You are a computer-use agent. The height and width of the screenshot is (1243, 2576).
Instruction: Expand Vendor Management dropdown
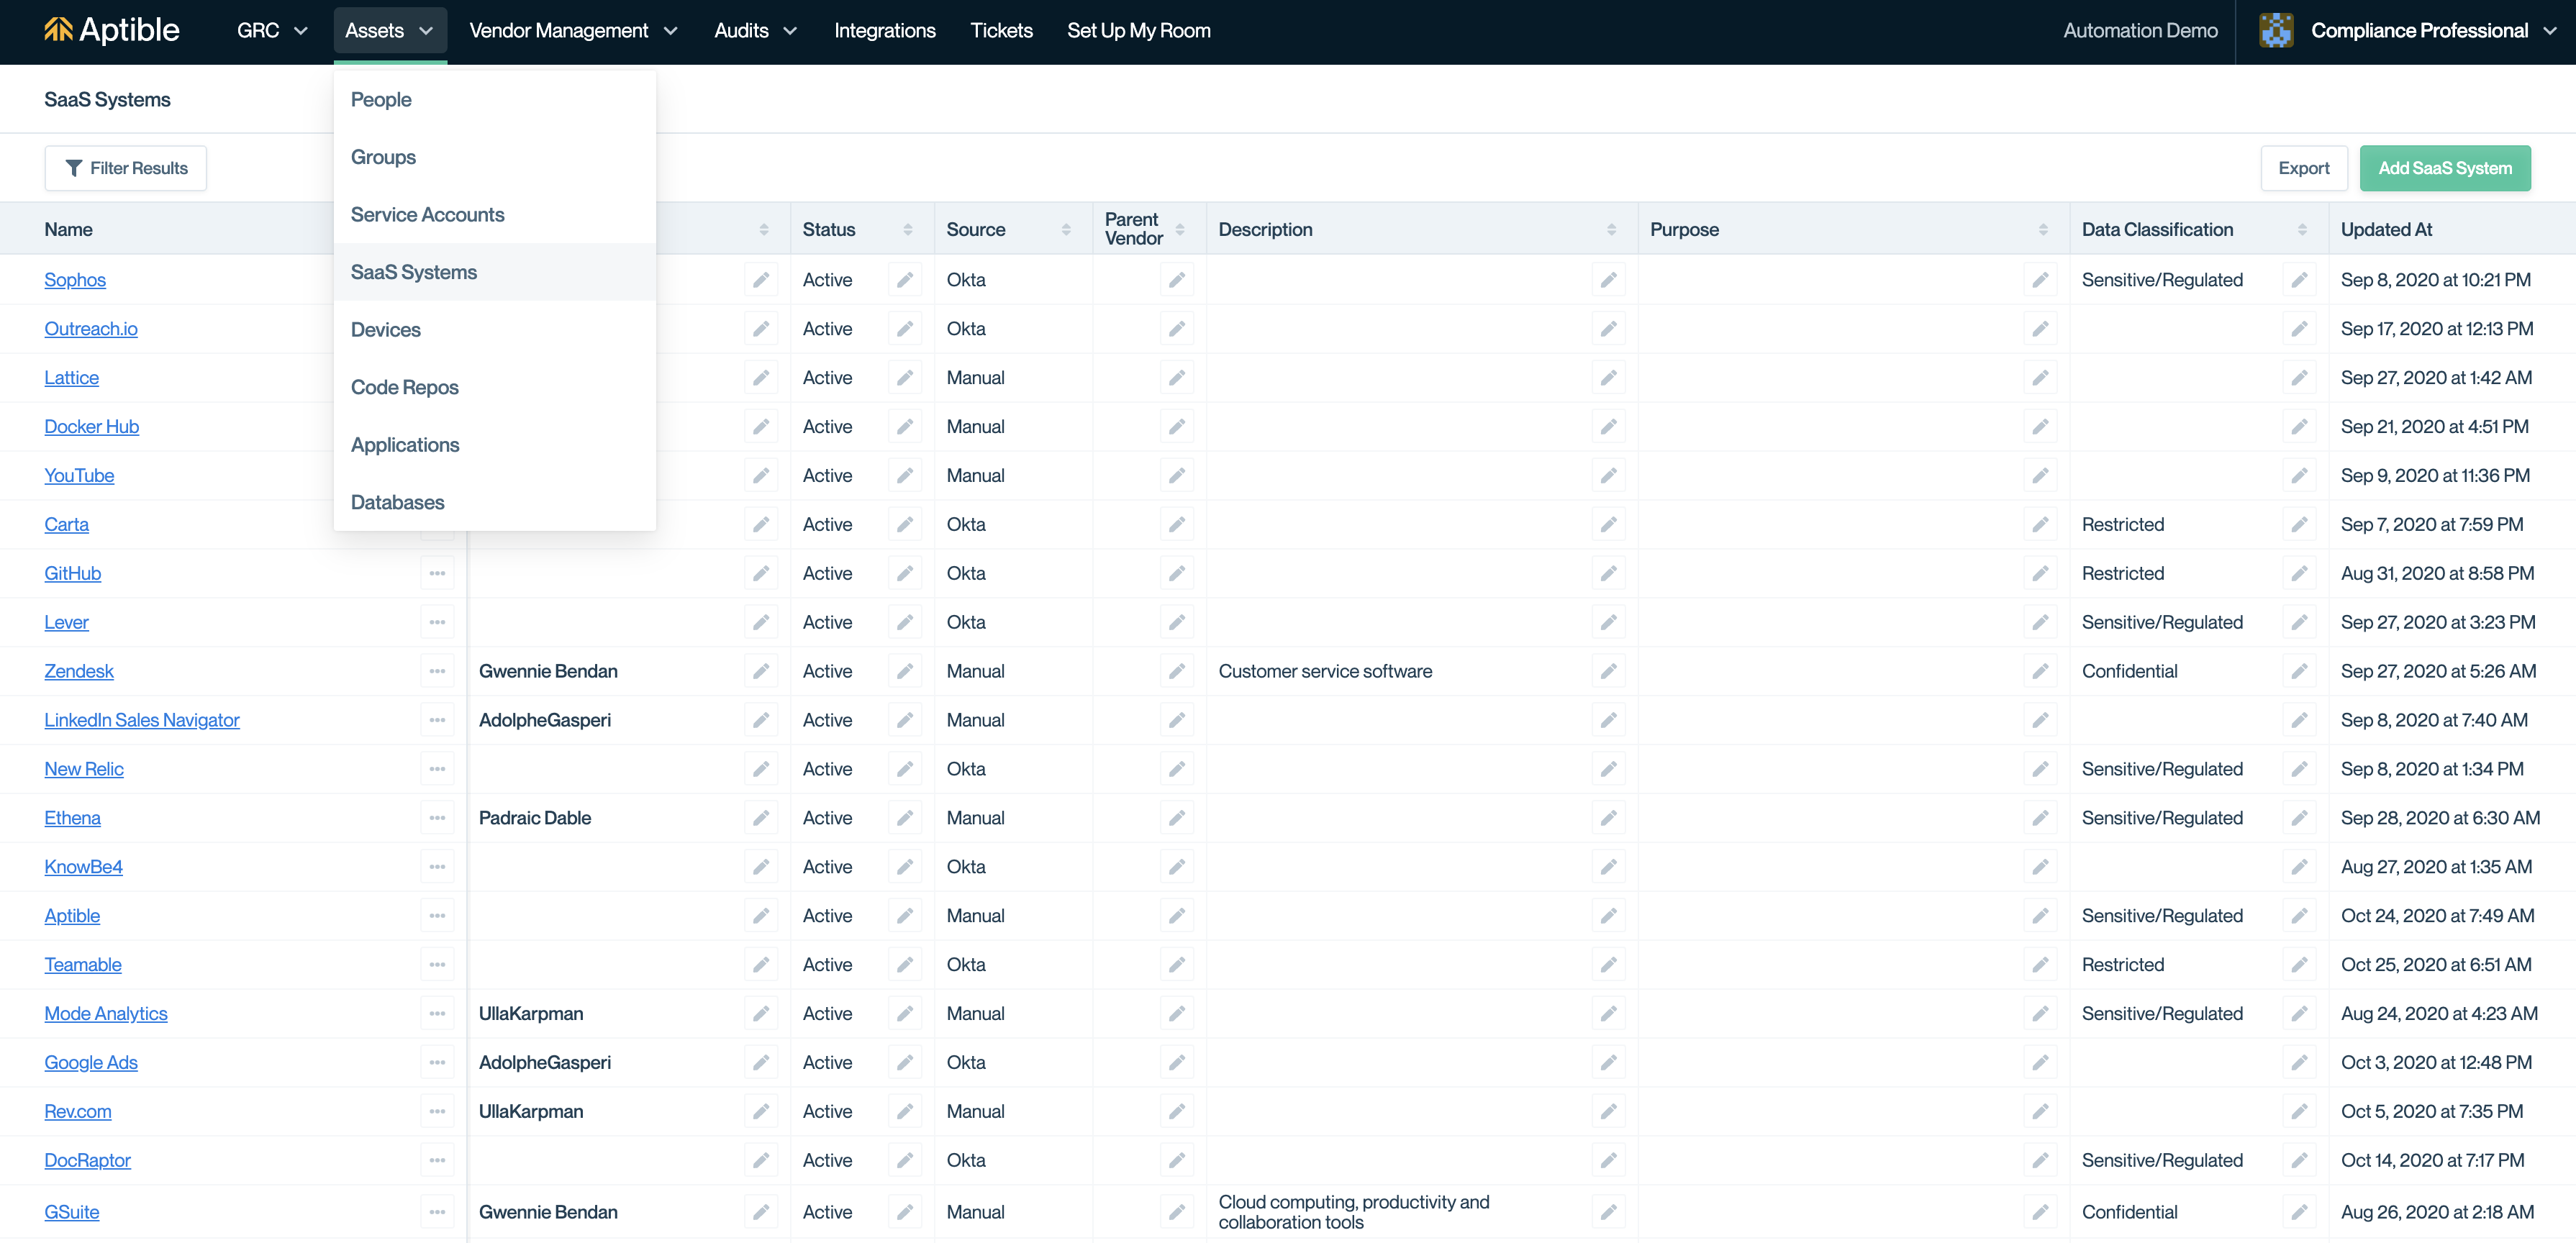pos(573,31)
